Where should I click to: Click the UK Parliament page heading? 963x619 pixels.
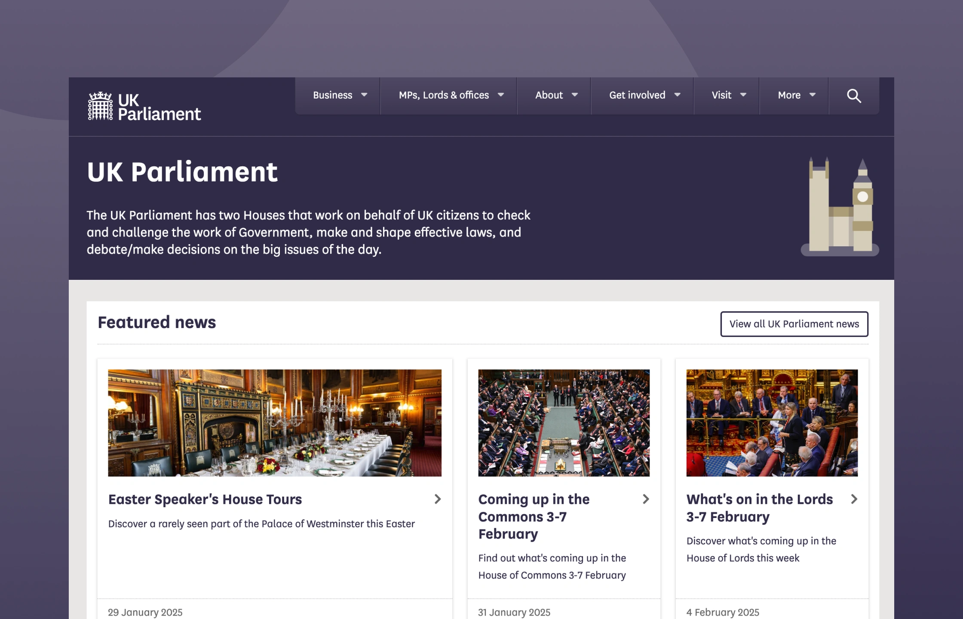[182, 172]
